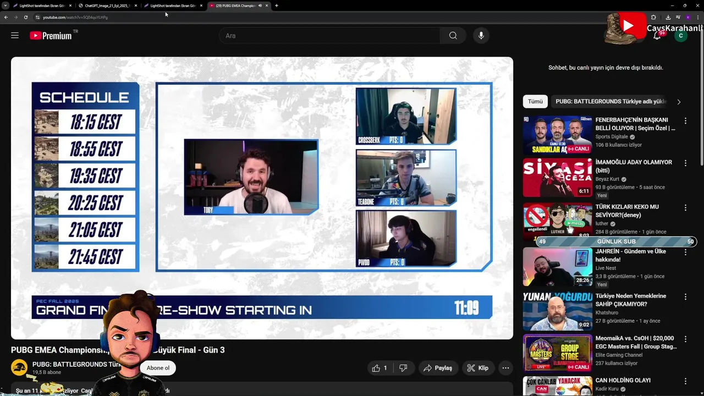
Task: Mute the playing PUBG tab audio icon
Action: click(260, 5)
